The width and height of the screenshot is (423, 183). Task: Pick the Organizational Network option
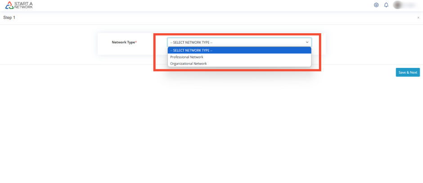pos(189,64)
